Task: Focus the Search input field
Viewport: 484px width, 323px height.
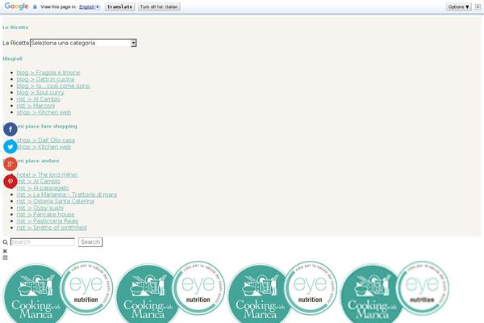Action: 43,242
